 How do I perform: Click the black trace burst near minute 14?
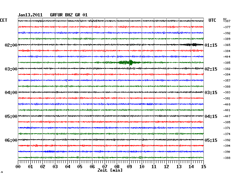pos(193,45)
